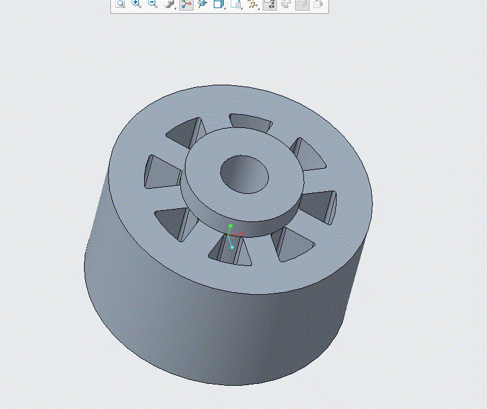487x409 pixels.
Task: Click the Zoom Out magnifier icon
Action: [153, 4]
